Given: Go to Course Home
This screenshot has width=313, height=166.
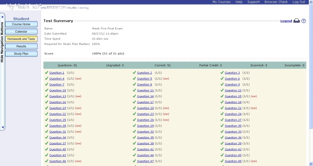Looking at the screenshot, I should (x=21, y=24).
